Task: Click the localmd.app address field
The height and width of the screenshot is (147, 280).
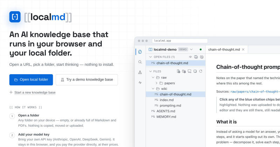Action: [180, 41]
